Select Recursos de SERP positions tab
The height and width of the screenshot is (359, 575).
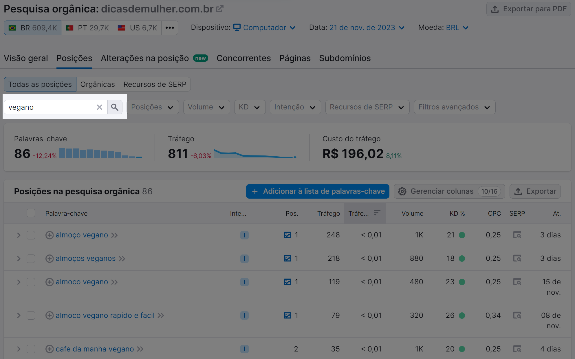155,84
